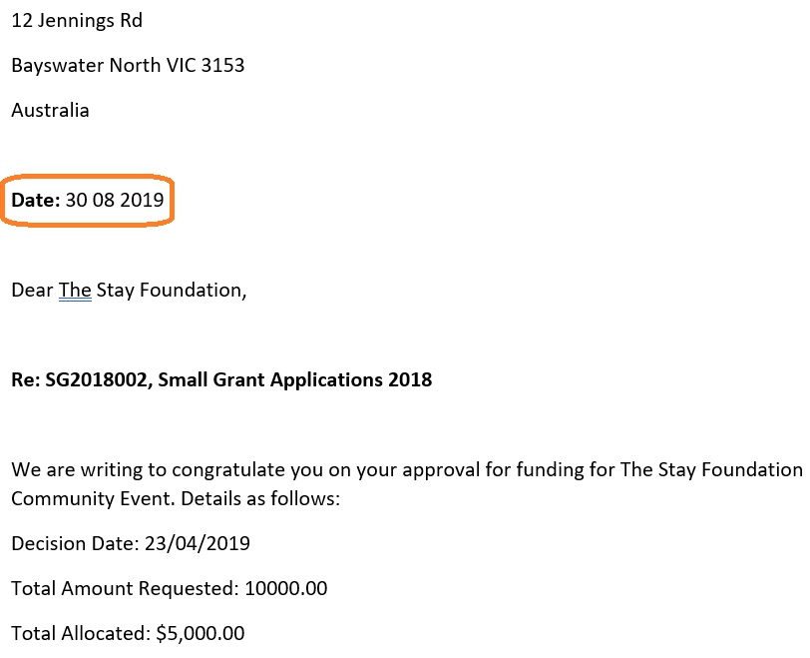
Task: Click the bold Date: label
Action: (x=36, y=201)
